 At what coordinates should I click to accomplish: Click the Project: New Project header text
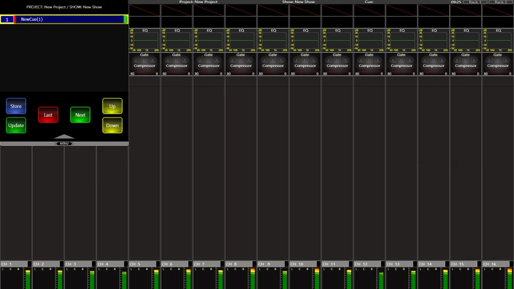click(x=198, y=2)
